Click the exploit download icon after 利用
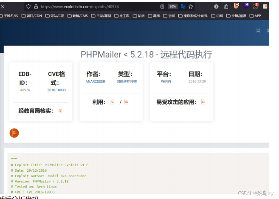279x199 pixels. 112,102
